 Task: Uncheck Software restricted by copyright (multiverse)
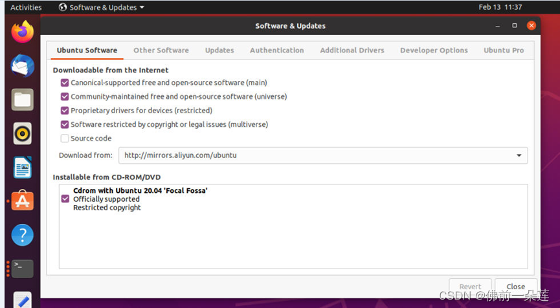(65, 124)
